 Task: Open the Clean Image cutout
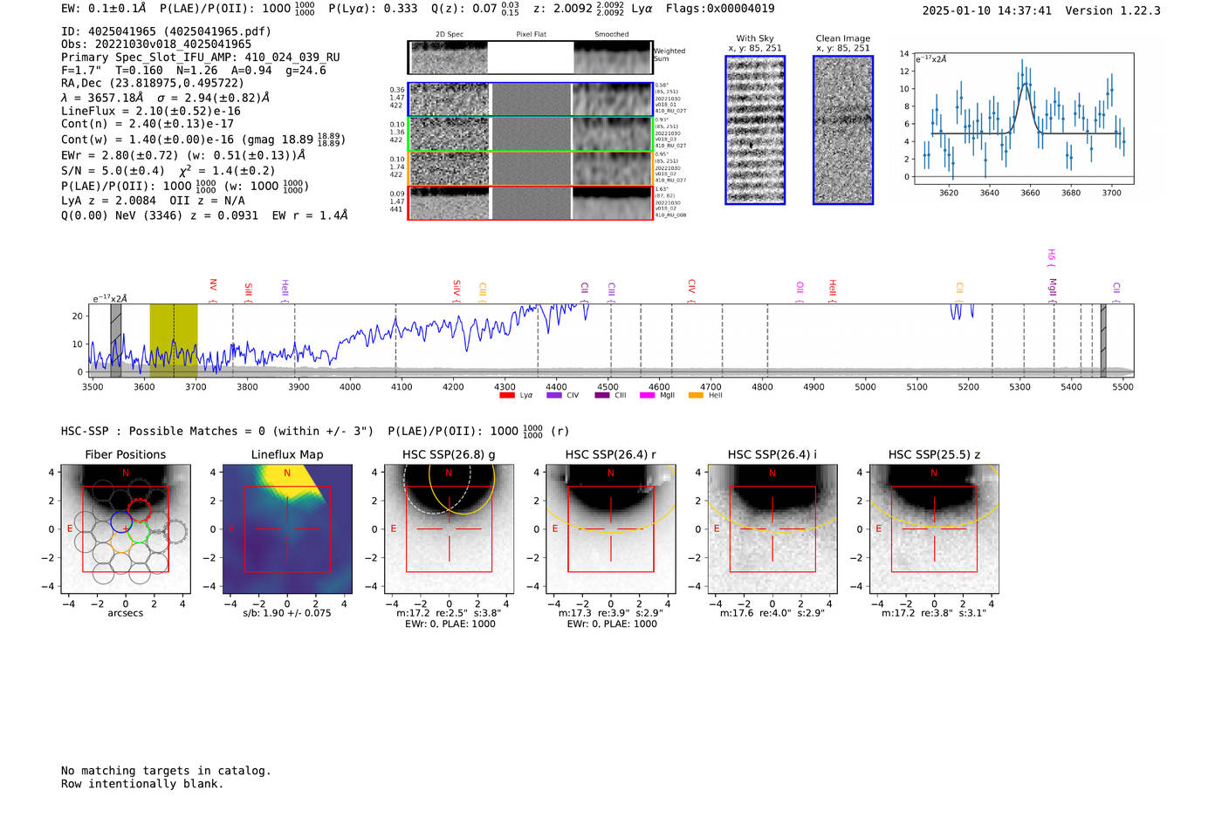click(x=843, y=130)
